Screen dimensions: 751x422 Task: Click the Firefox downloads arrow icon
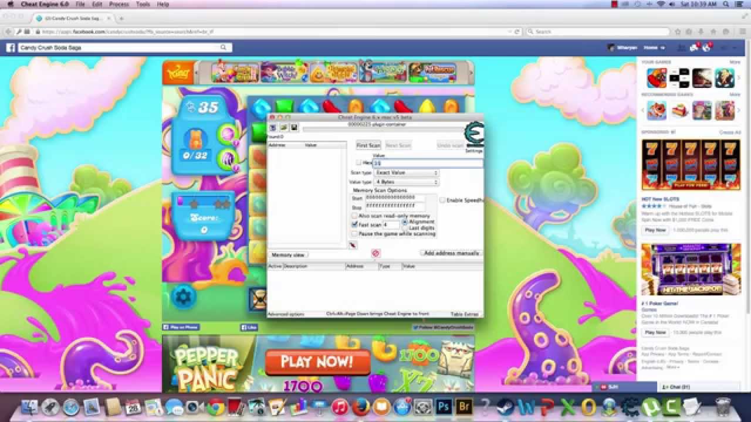coord(701,32)
